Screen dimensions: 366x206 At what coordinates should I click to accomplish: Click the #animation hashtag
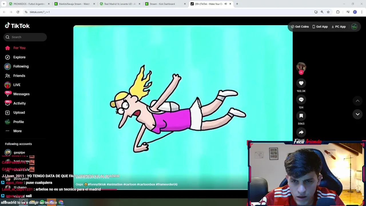point(115,184)
